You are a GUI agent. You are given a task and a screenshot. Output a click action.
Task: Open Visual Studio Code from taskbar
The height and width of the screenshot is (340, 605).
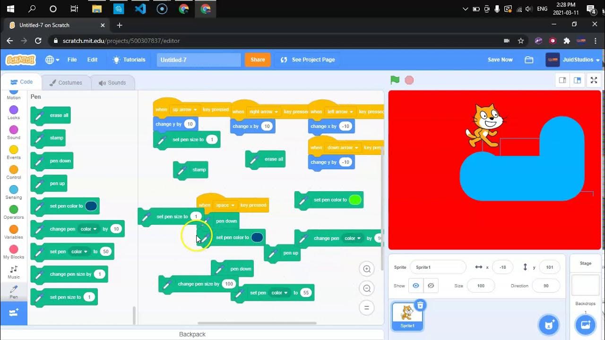[140, 8]
